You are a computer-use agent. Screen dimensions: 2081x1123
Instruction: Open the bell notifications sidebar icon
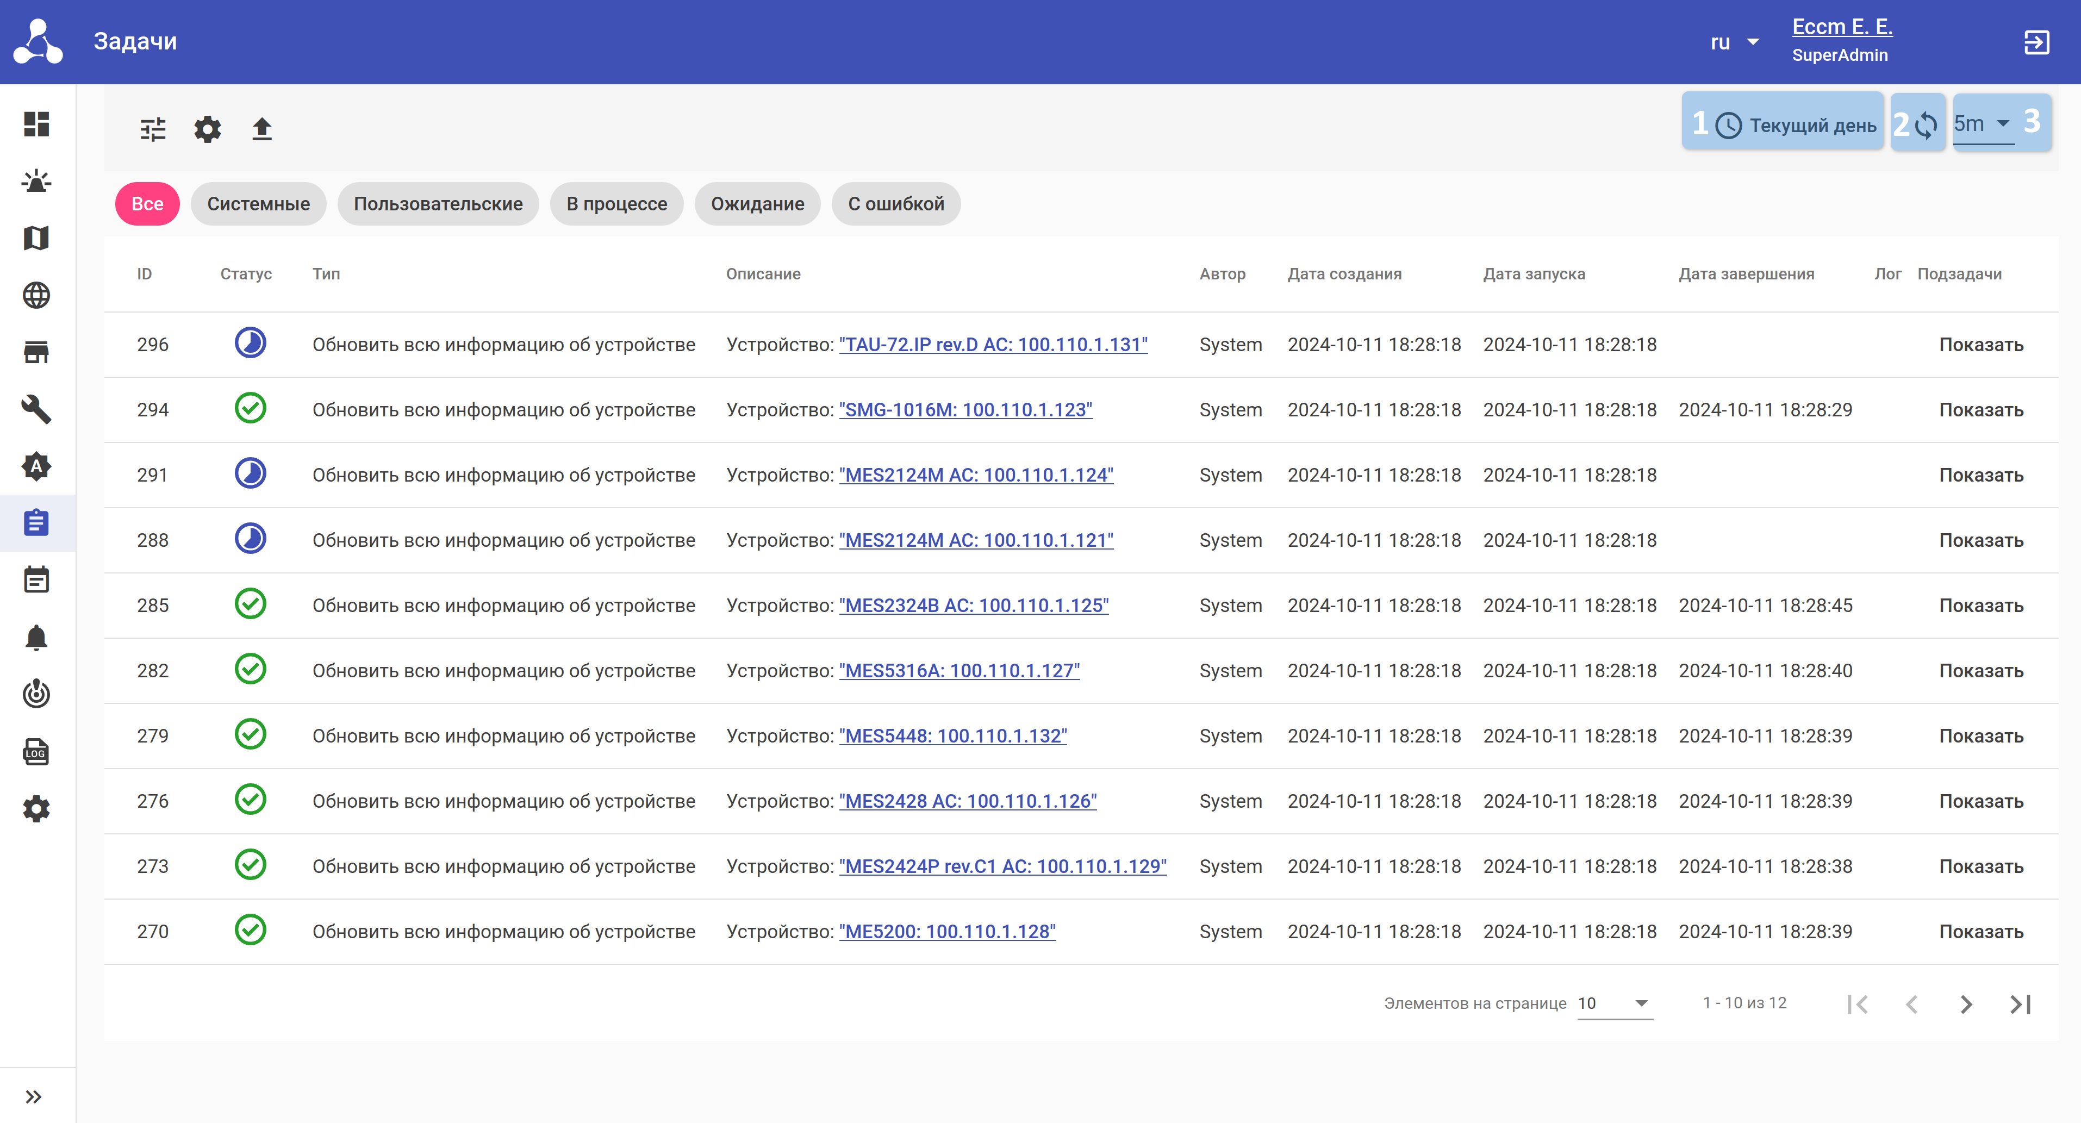coord(36,638)
